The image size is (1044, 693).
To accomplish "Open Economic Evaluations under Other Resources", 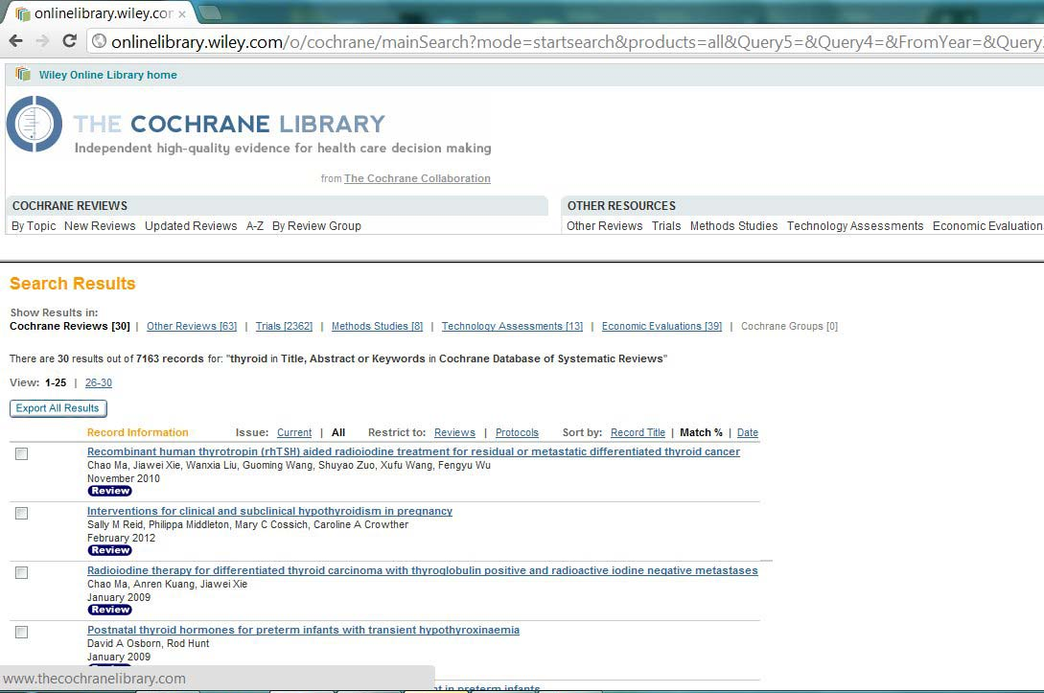I will [x=988, y=225].
